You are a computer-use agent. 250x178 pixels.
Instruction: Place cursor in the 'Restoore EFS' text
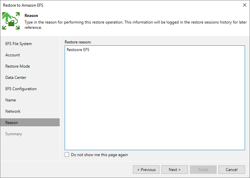pos(78,50)
